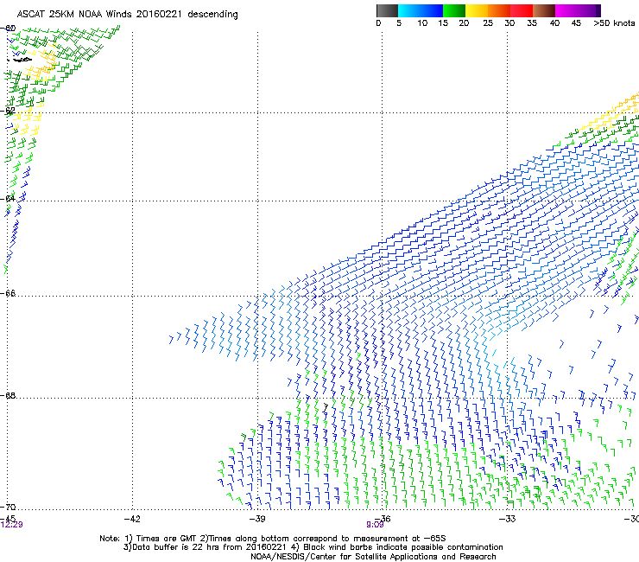
Task: Click the '10' legend scale value
Action: (x=422, y=23)
